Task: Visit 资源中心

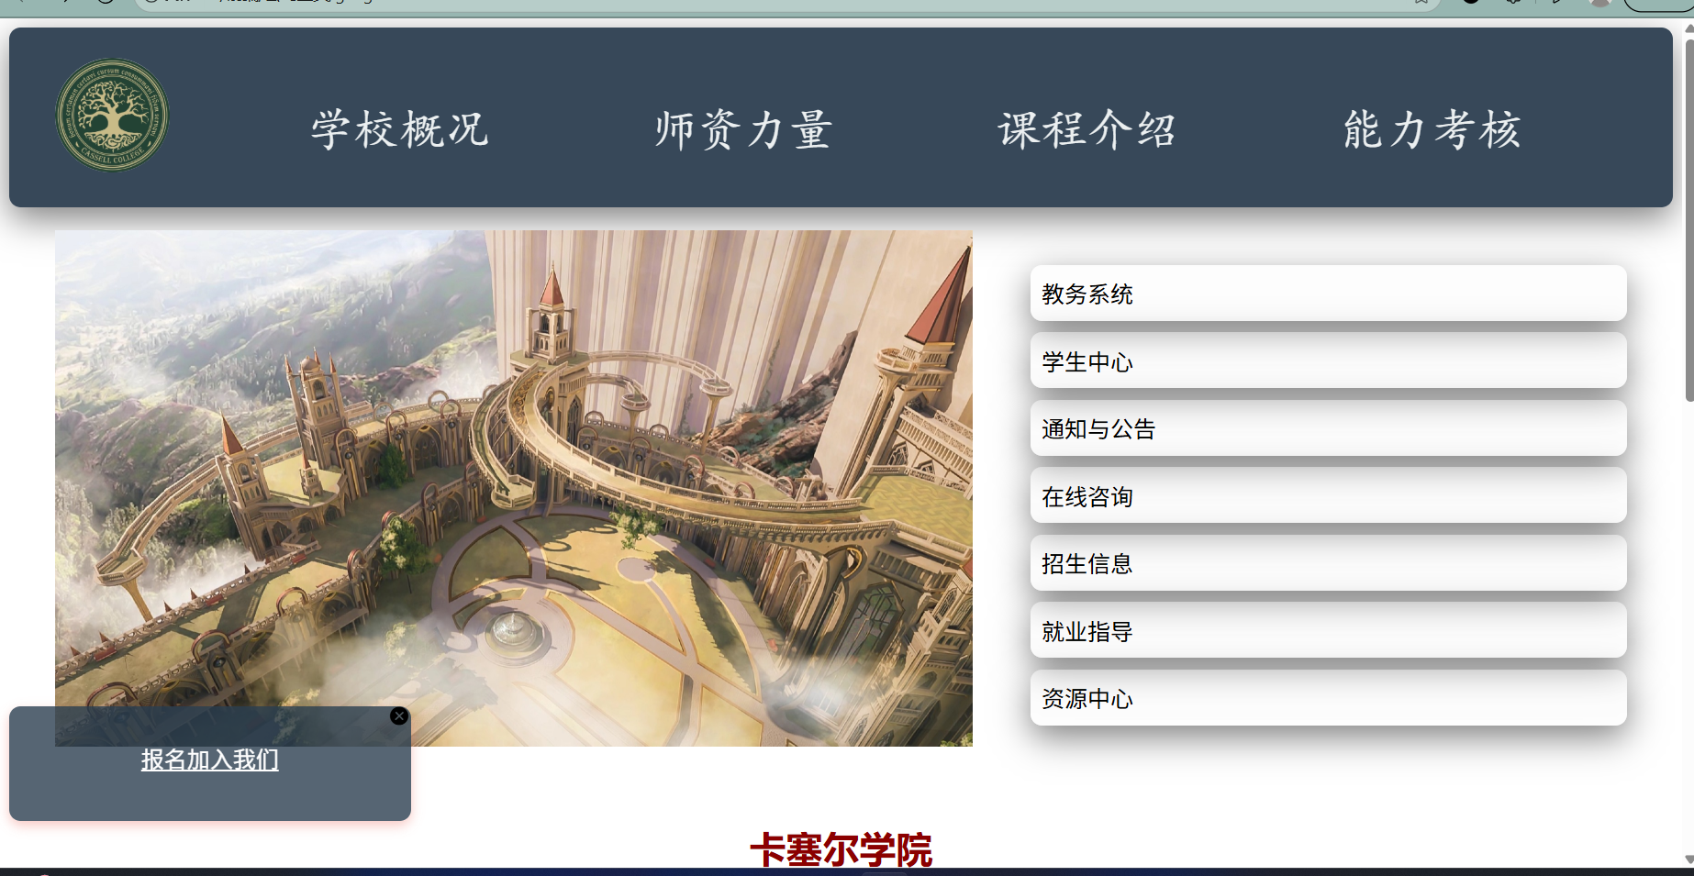Action: (1328, 698)
